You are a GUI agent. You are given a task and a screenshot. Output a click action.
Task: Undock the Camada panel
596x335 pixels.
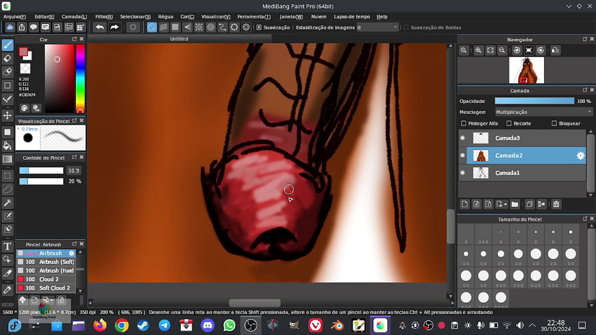point(585,90)
